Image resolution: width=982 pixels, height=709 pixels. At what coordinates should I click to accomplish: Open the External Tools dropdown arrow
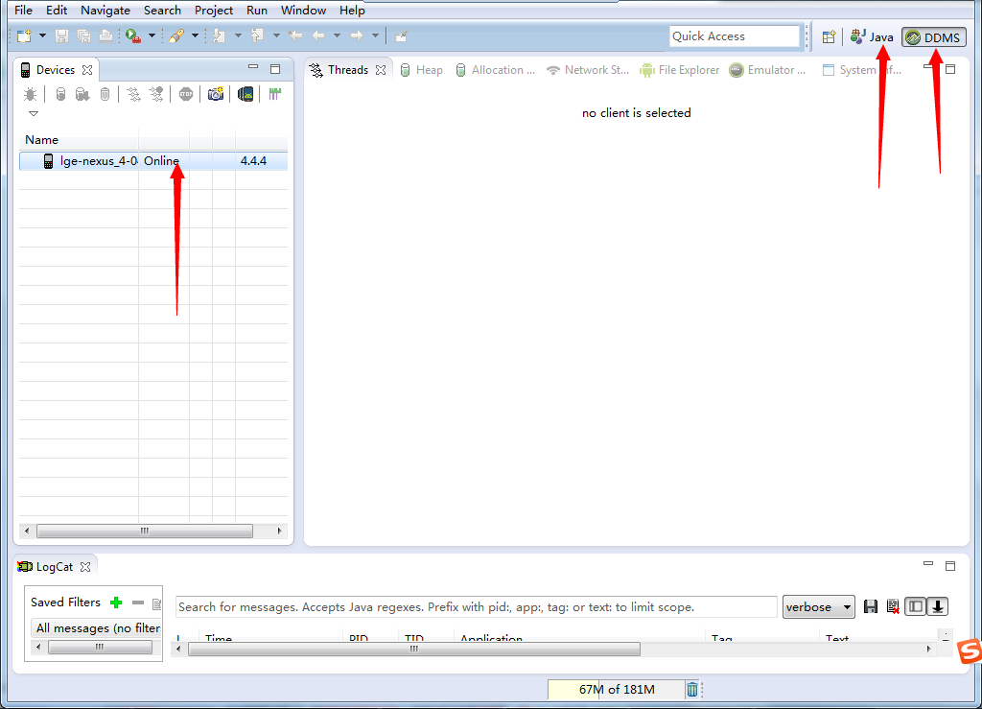(x=152, y=35)
